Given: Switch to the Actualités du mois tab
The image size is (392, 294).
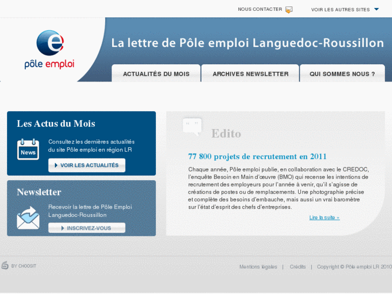Looking at the screenshot, I should (x=156, y=73).
